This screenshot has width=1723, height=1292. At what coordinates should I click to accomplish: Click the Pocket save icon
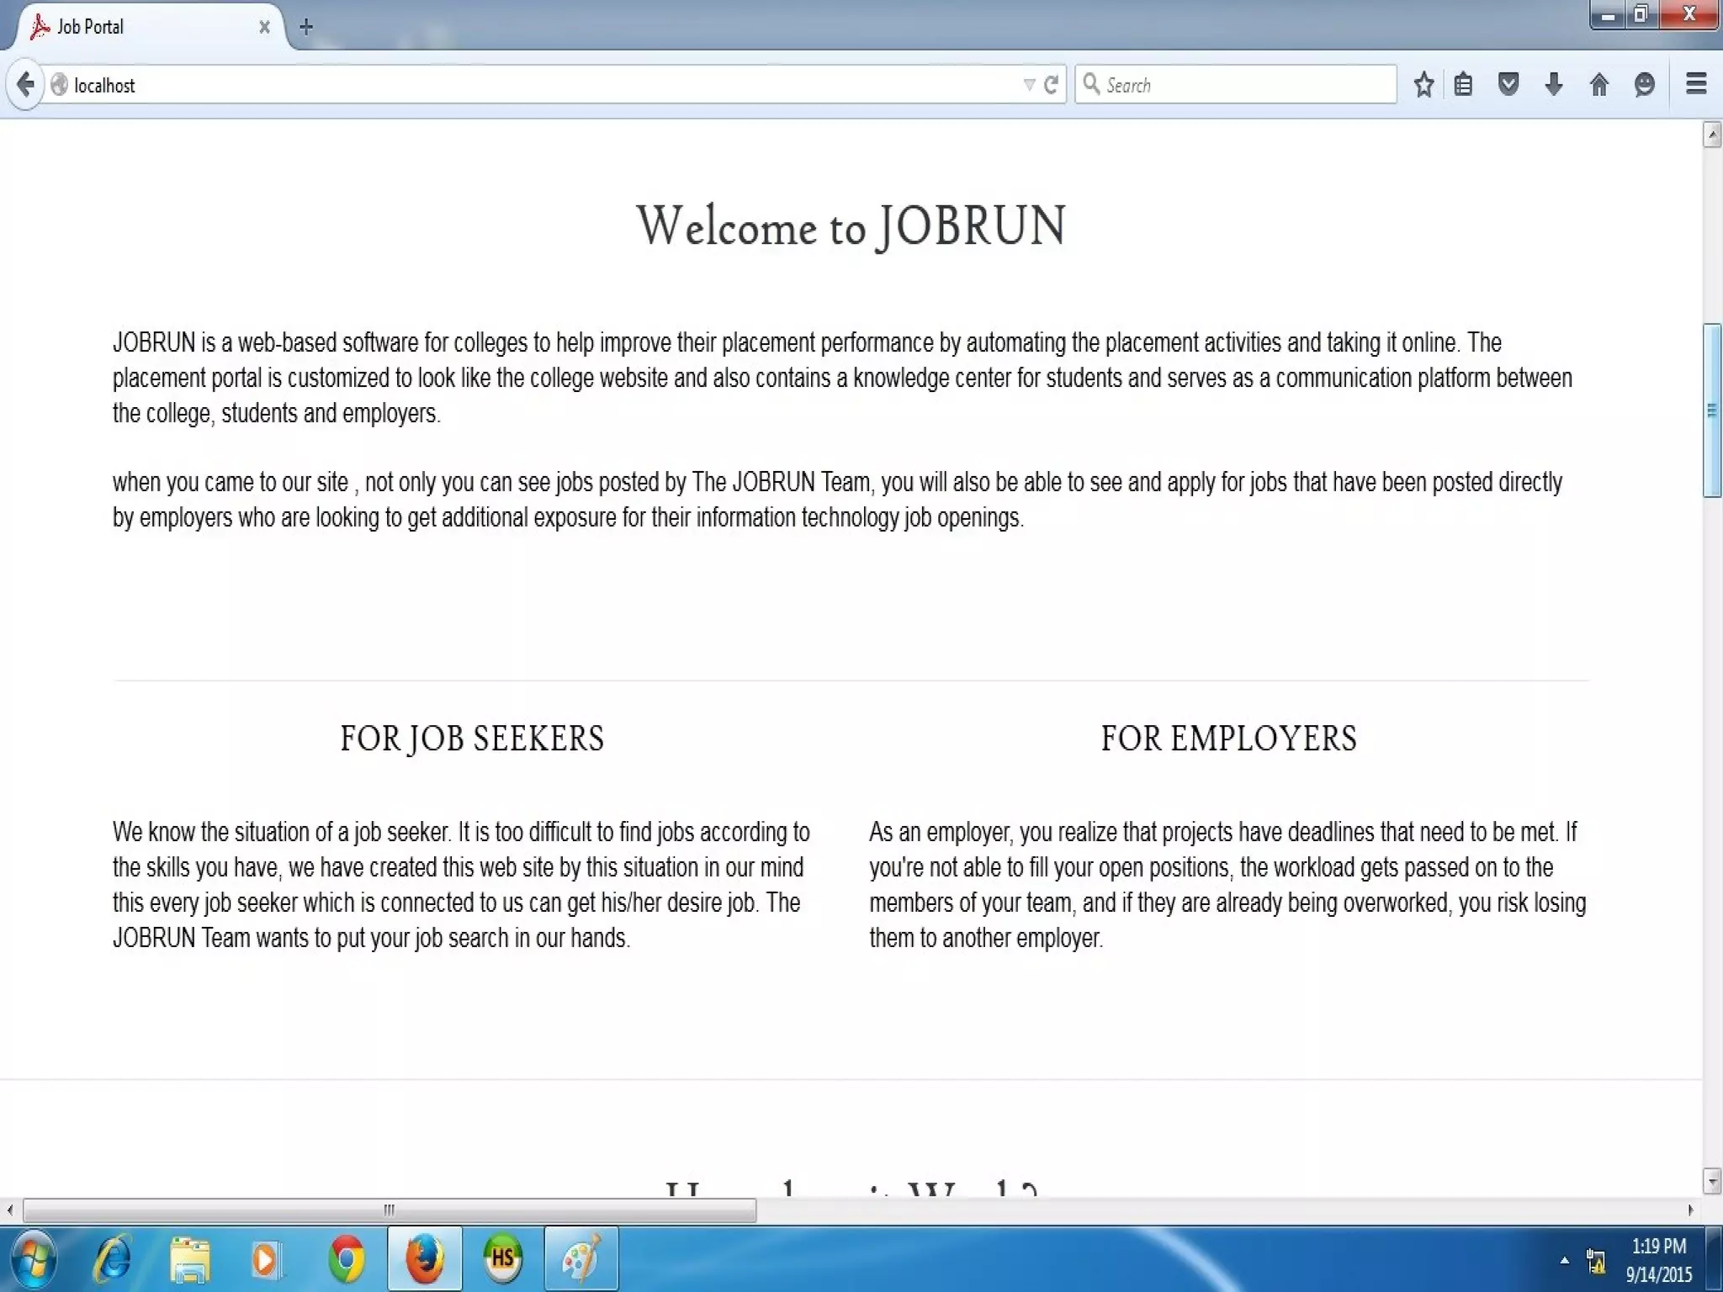tap(1508, 85)
